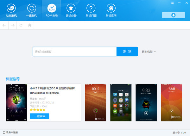The height and width of the screenshot is (136, 190).
Task: Open the download manager button
Action: pyautogui.click(x=174, y=15)
